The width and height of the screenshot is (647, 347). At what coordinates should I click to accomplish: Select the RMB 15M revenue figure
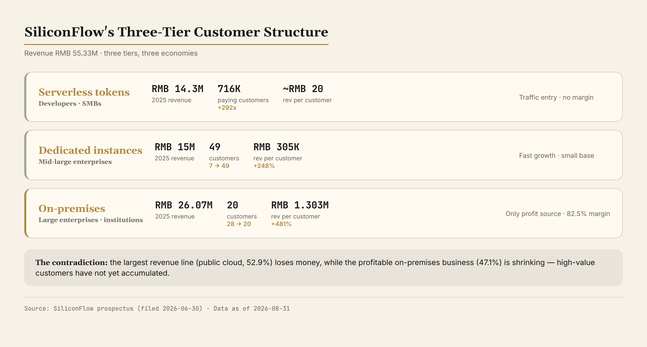(x=175, y=147)
